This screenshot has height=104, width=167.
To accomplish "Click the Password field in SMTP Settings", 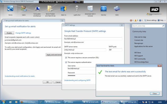I will click(82, 75).
